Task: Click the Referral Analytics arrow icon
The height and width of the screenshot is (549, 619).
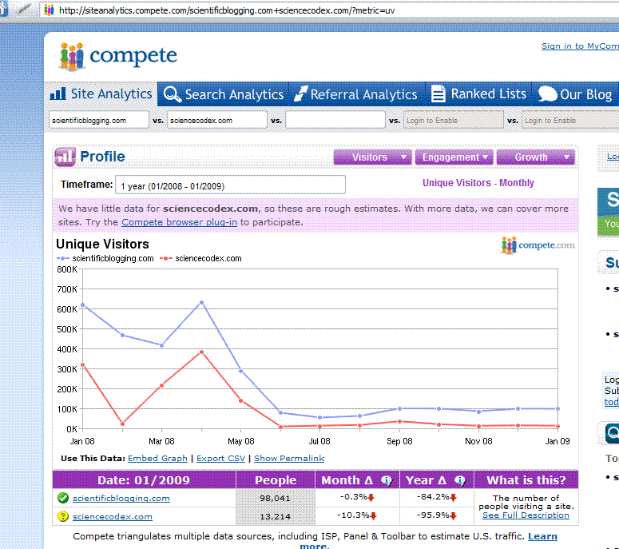Action: click(301, 94)
